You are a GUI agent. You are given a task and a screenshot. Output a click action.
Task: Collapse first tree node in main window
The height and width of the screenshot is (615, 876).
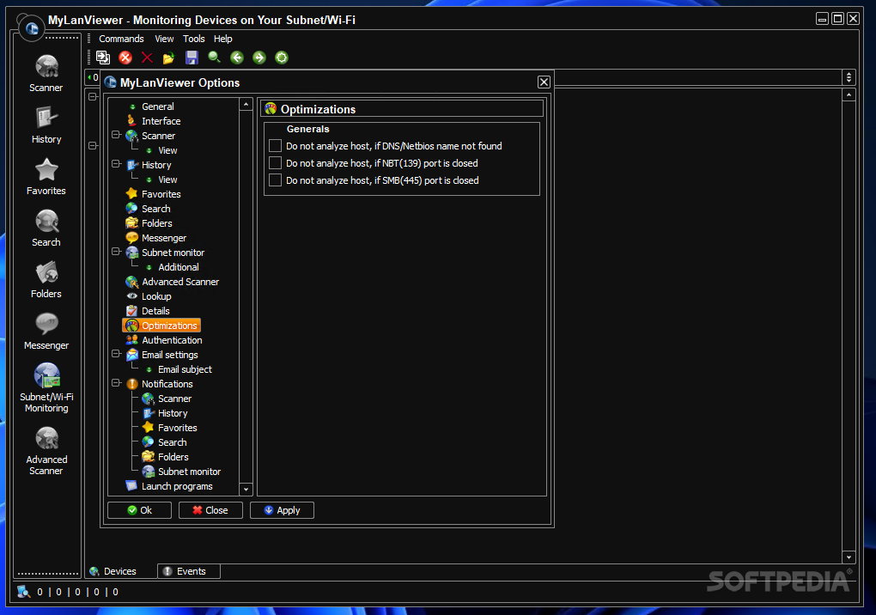pyautogui.click(x=93, y=97)
